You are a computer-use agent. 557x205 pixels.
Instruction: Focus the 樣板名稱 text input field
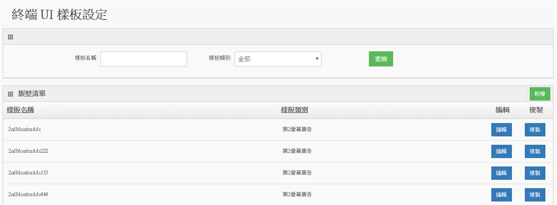click(x=144, y=59)
